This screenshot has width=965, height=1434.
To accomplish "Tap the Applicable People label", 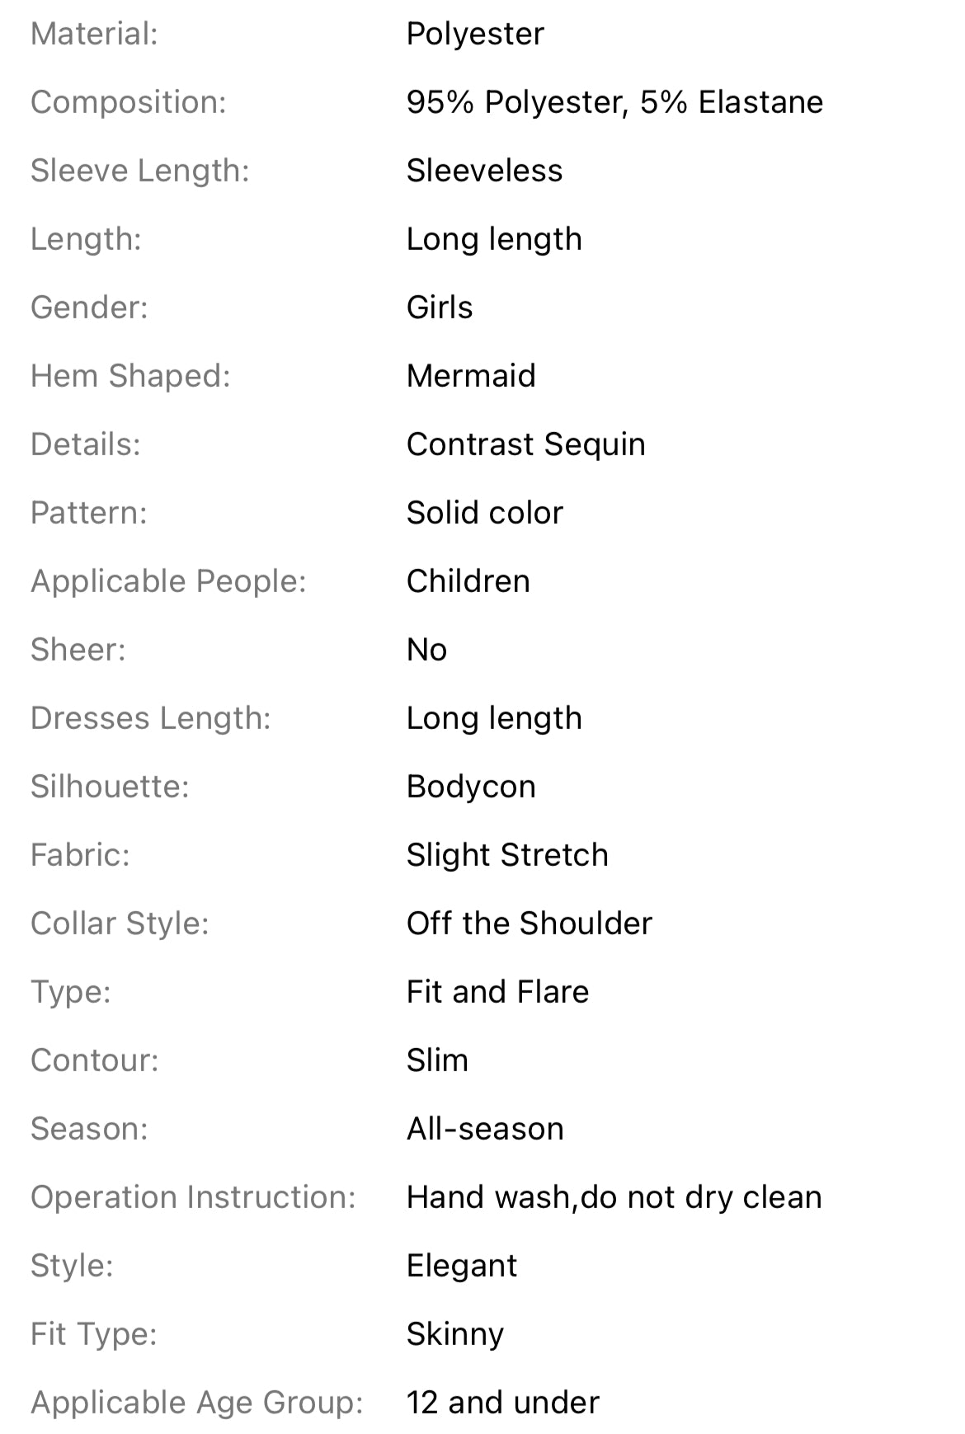I will click(168, 582).
